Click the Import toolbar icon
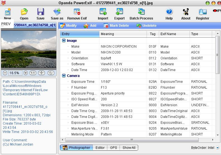 (x=103, y=12)
